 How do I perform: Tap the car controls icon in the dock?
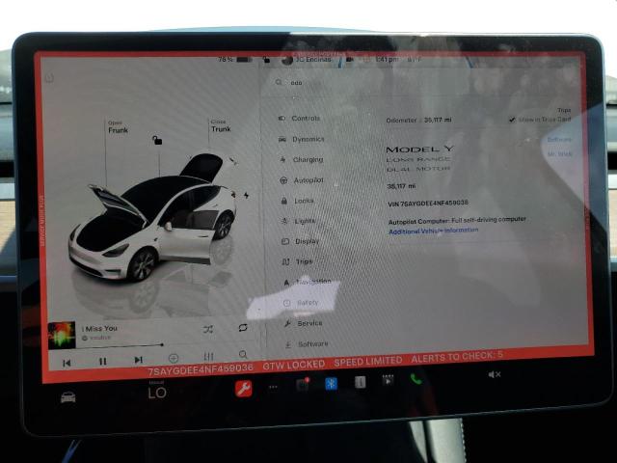click(68, 397)
